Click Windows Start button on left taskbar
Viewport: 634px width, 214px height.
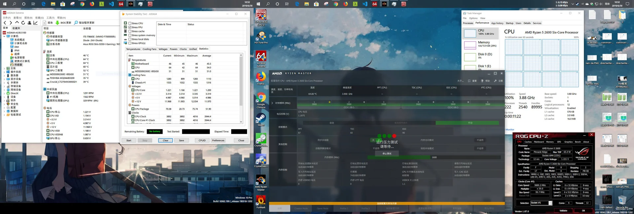click(x=5, y=4)
